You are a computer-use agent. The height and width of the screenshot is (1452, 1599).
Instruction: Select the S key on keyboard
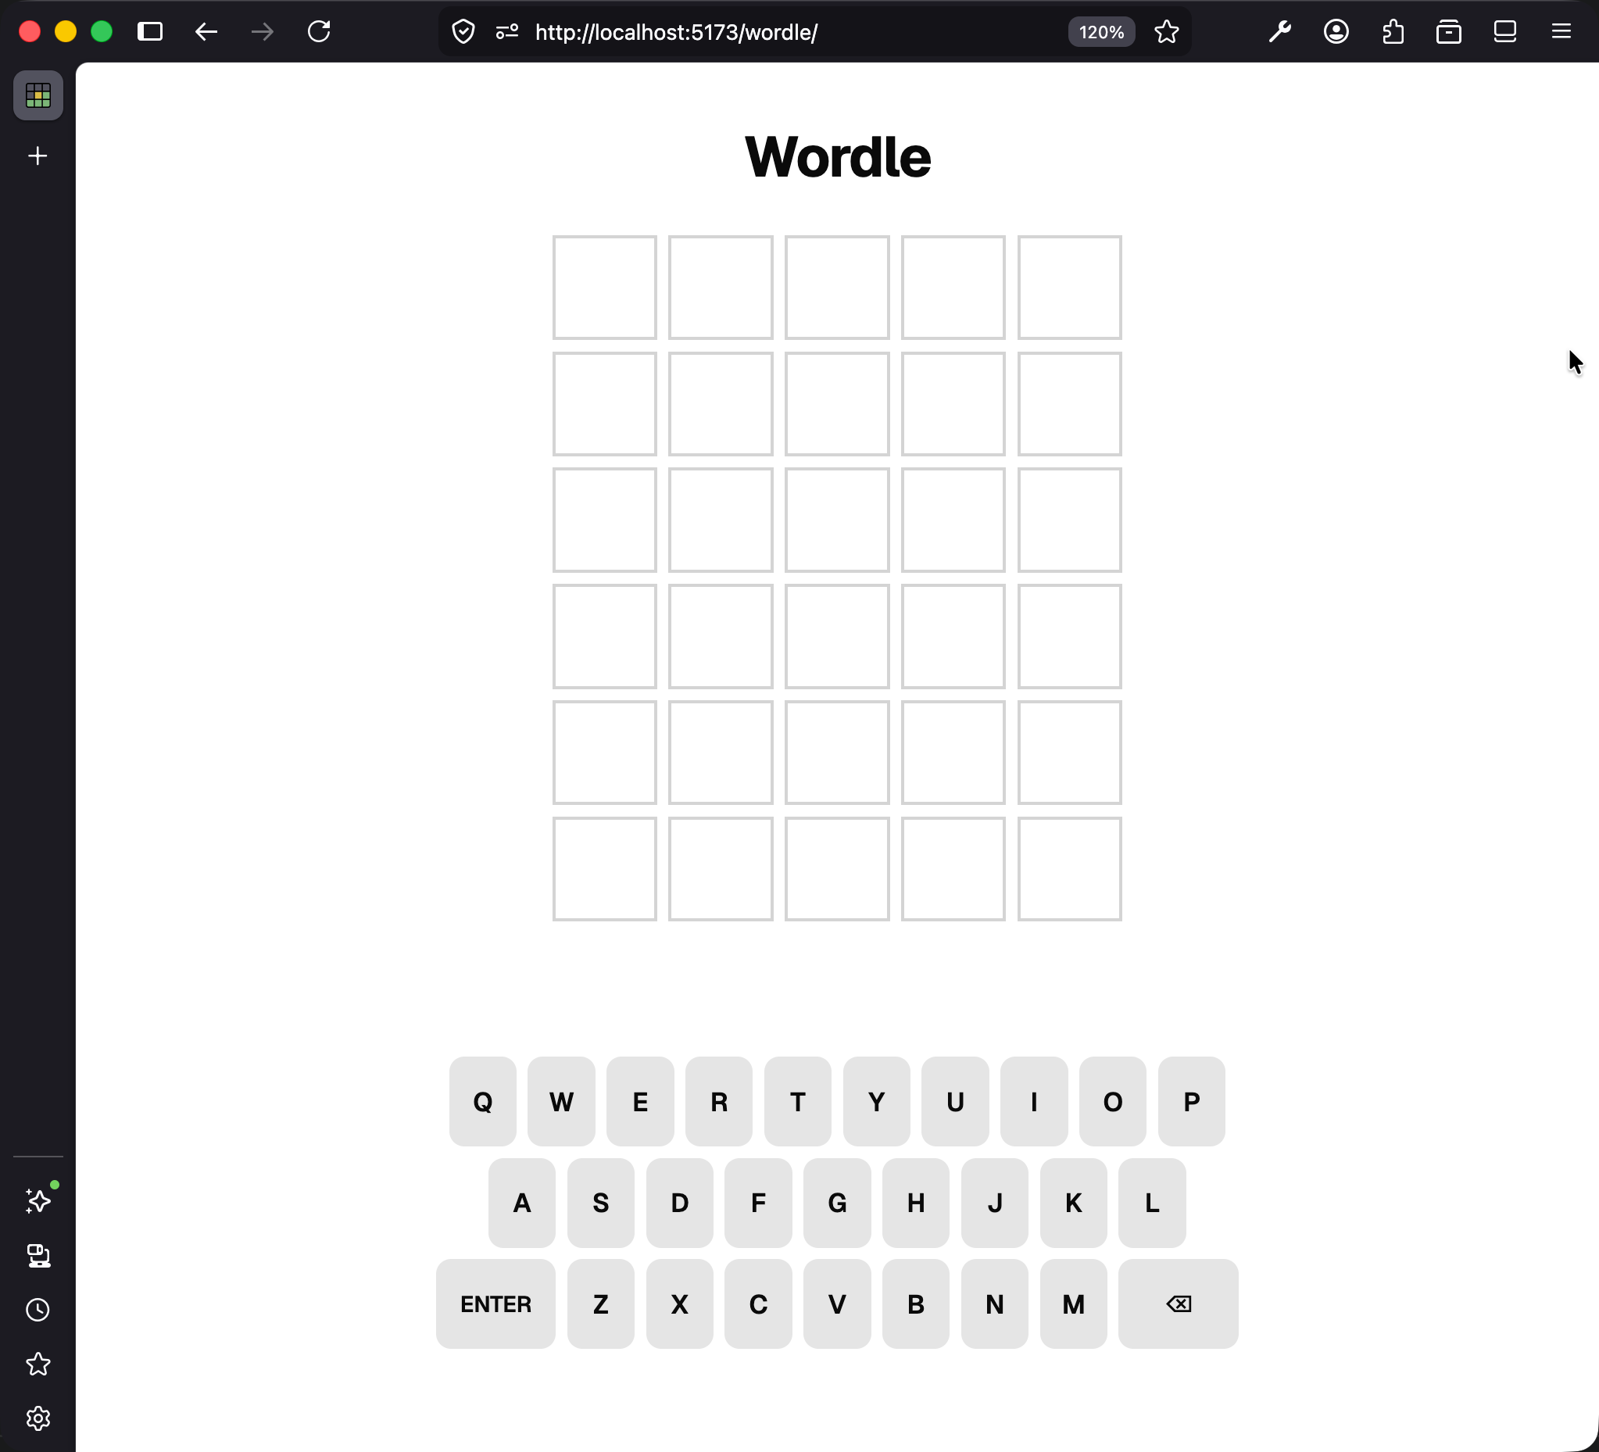click(x=600, y=1202)
